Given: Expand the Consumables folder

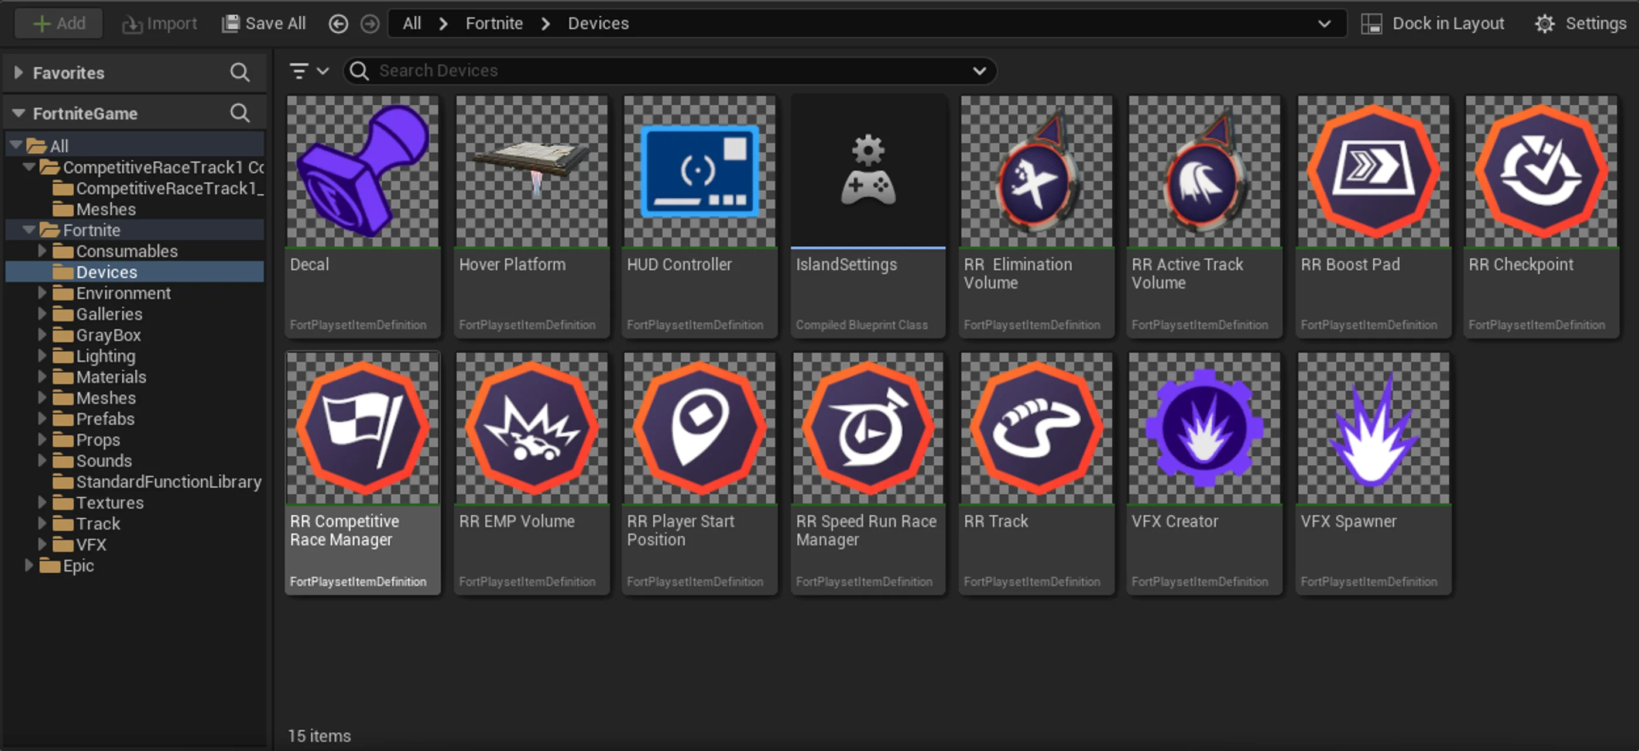Looking at the screenshot, I should (42, 250).
